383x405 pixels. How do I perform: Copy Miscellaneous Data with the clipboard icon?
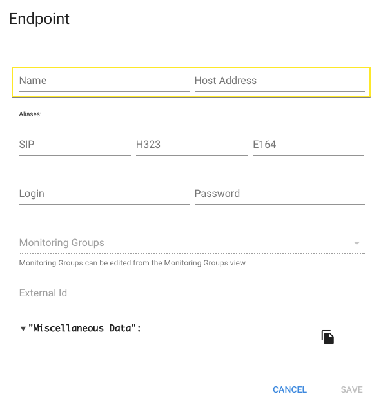tap(328, 337)
